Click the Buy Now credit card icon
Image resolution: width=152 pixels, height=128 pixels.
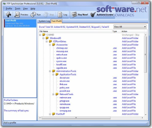pos(74,15)
